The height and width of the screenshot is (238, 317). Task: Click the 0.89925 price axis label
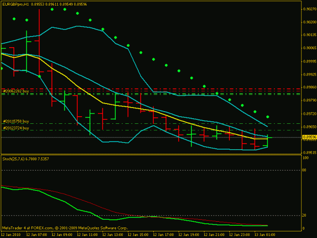coord(309,75)
